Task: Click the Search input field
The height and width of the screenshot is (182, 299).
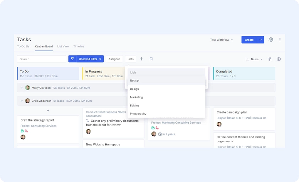Action: 42,59
